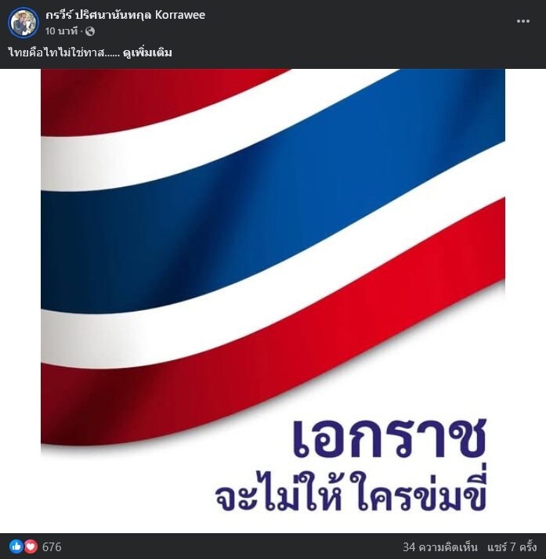This screenshot has height=559, width=546.
Task: View the 676 reactions count
Action: [x=52, y=547]
